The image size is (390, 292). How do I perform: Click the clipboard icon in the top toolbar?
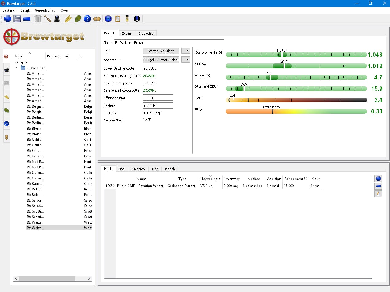118,19
